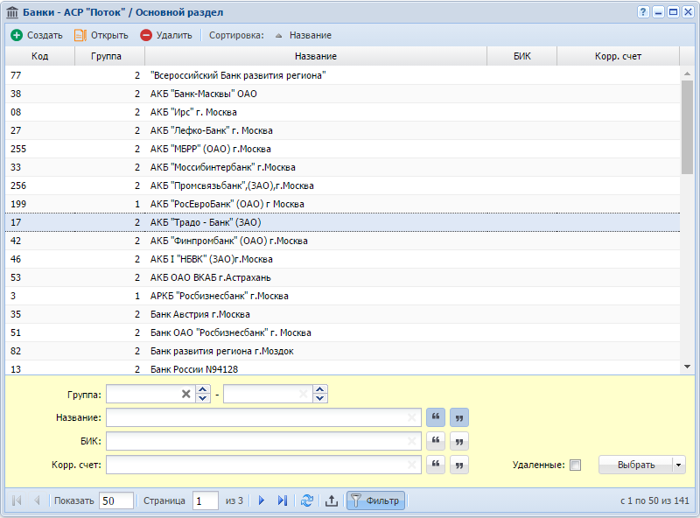
Task: Go to the previous page
Action: [37, 500]
